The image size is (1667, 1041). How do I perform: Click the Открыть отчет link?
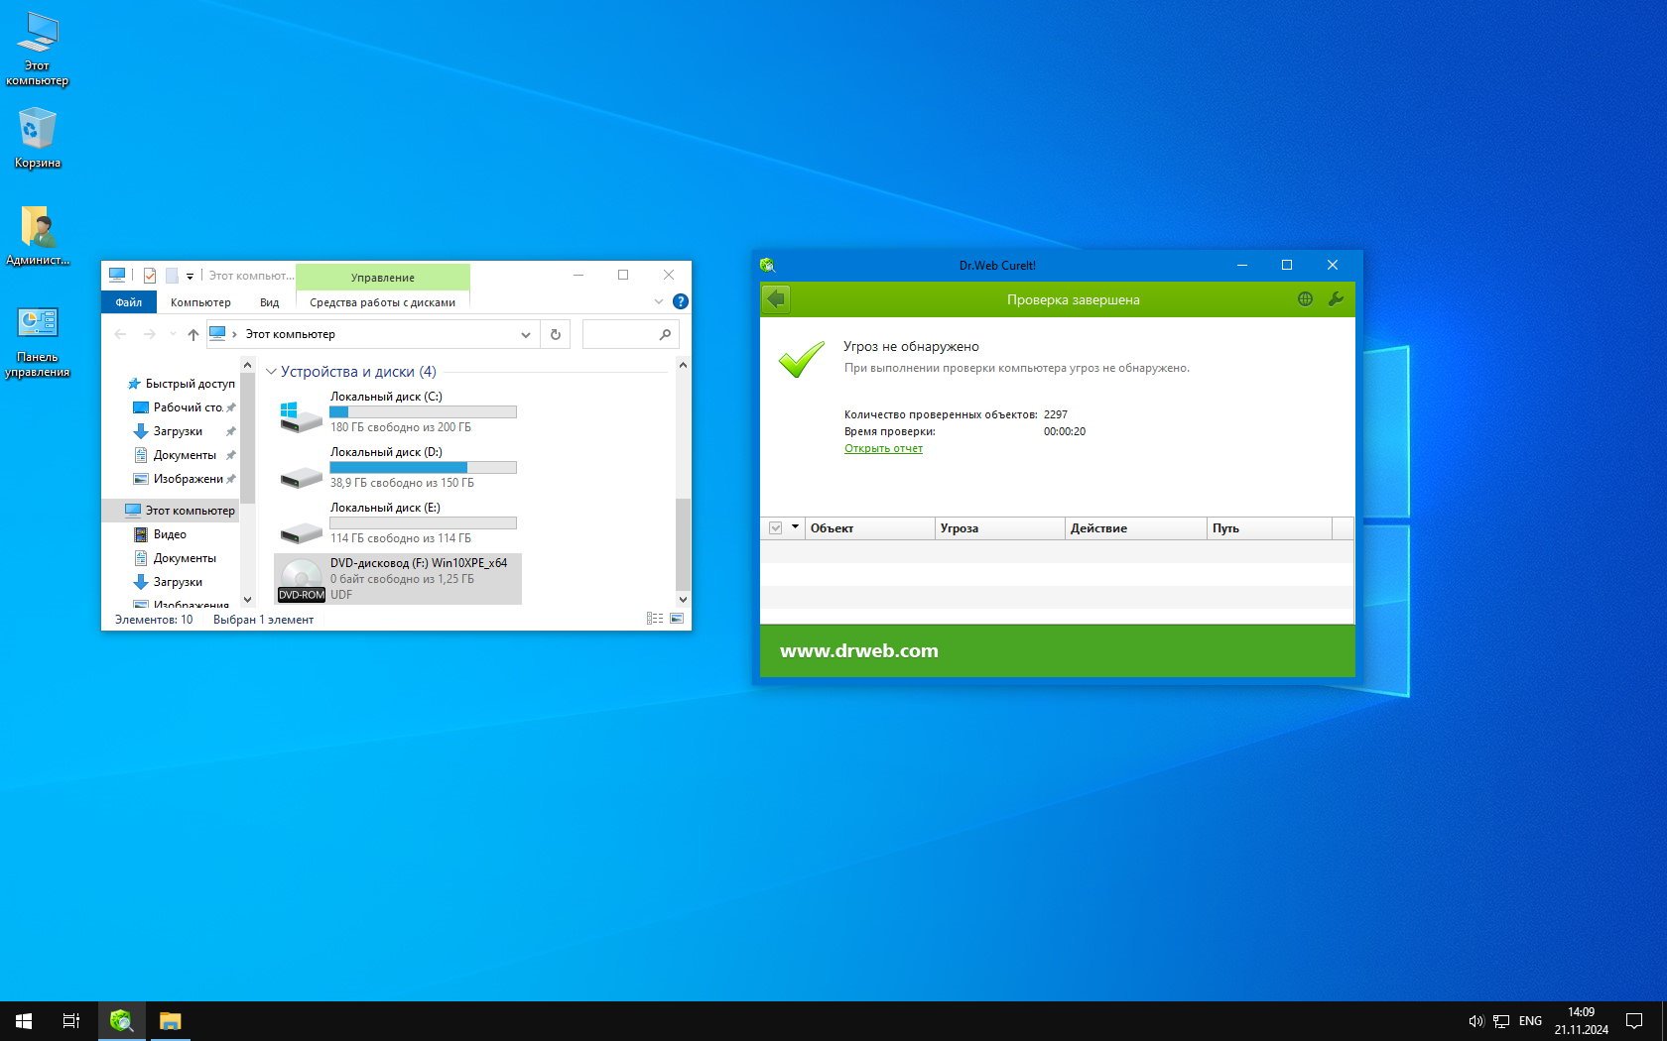(883, 448)
